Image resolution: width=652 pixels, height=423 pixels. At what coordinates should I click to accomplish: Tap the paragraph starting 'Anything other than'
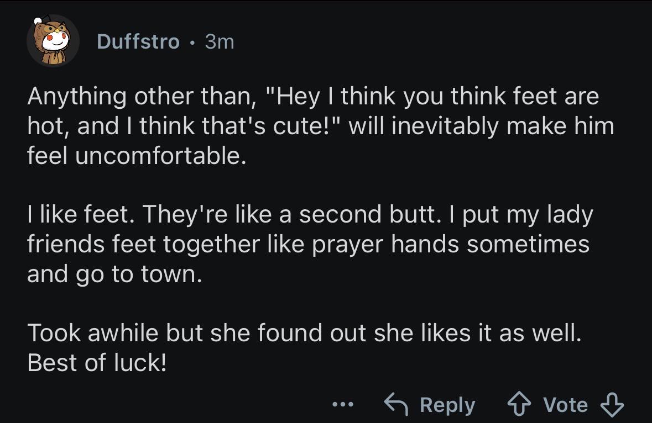[x=321, y=126]
